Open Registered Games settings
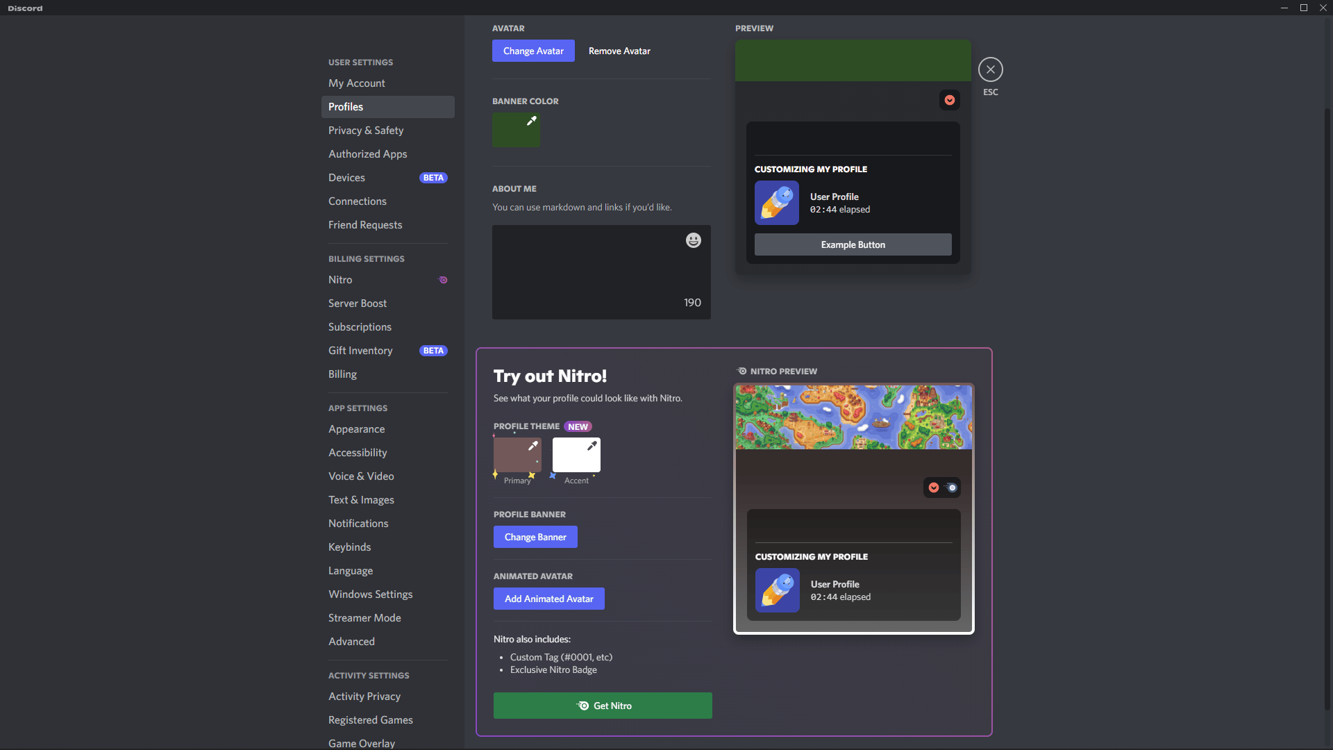 pyautogui.click(x=387, y=720)
